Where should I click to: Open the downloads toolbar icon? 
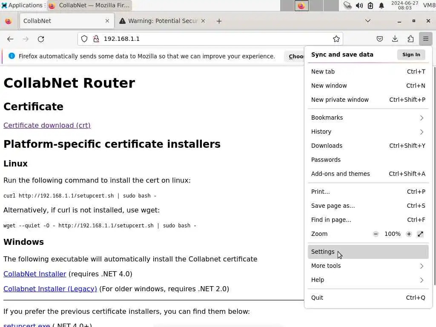coord(395,39)
